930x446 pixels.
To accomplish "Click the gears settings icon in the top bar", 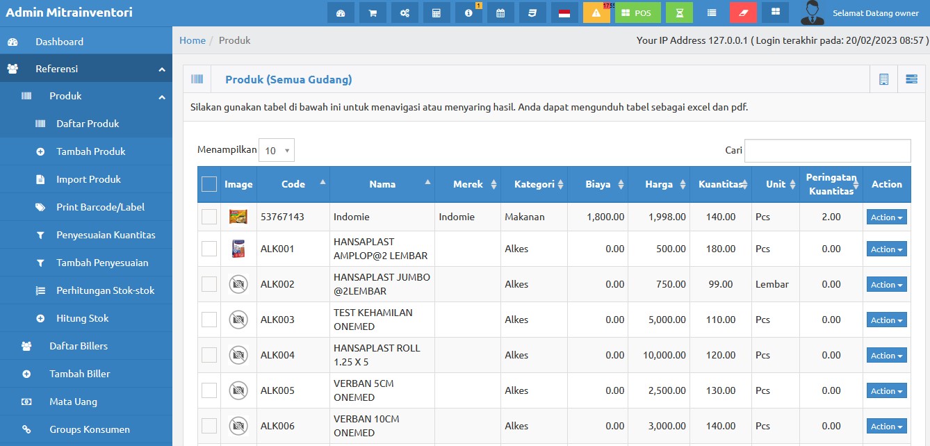I will point(405,12).
